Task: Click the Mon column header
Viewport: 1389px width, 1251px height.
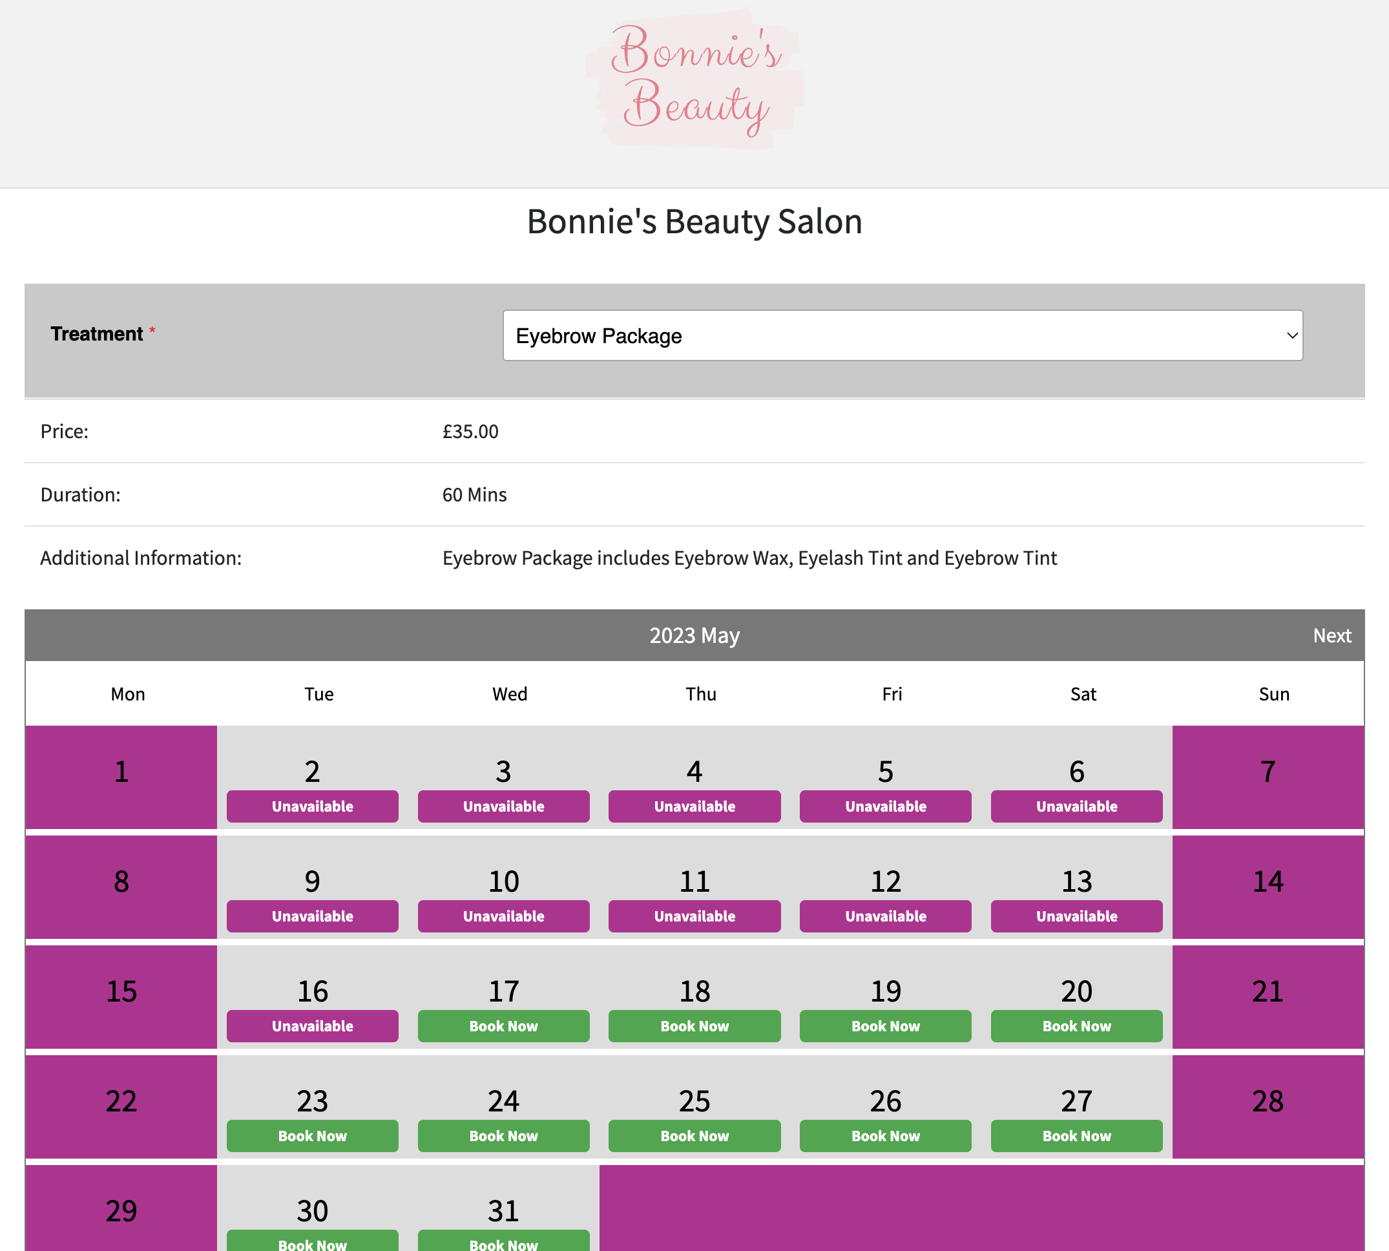Action: pyautogui.click(x=127, y=693)
